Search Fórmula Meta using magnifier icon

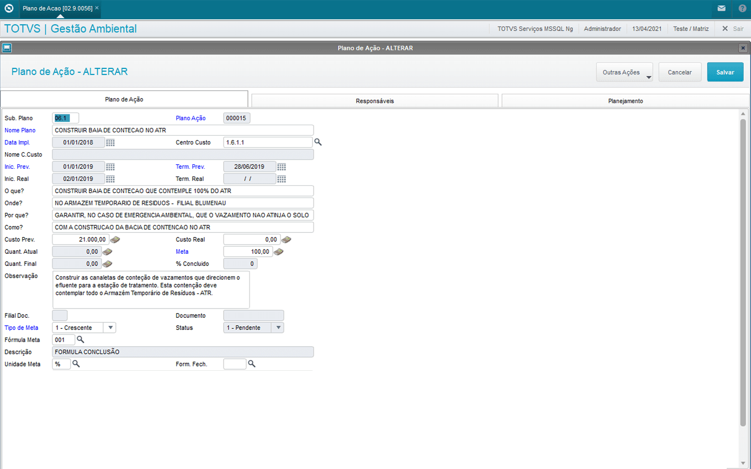tap(81, 340)
